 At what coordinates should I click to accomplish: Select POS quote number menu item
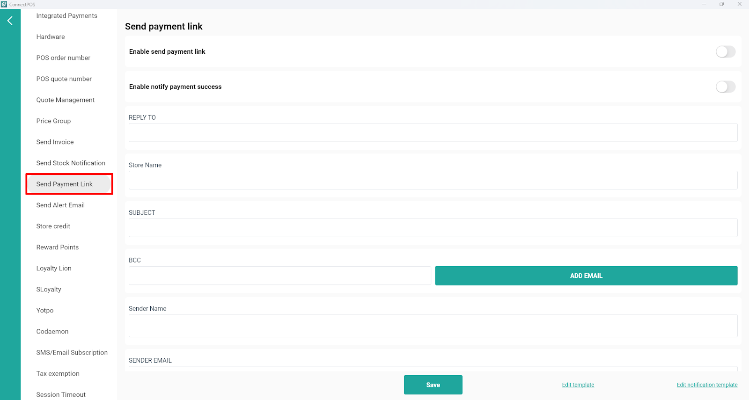pos(64,79)
